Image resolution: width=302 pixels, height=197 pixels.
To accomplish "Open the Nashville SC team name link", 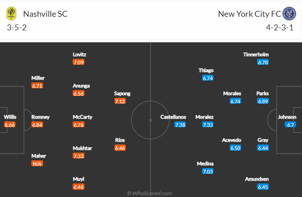I will coord(45,14).
